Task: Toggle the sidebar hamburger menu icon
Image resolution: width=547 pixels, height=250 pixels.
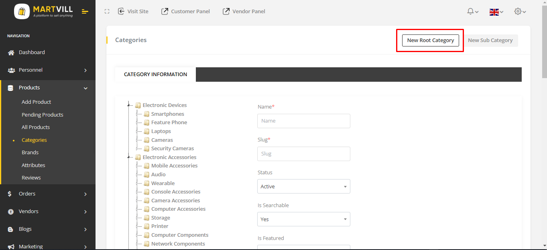Action: (x=85, y=12)
